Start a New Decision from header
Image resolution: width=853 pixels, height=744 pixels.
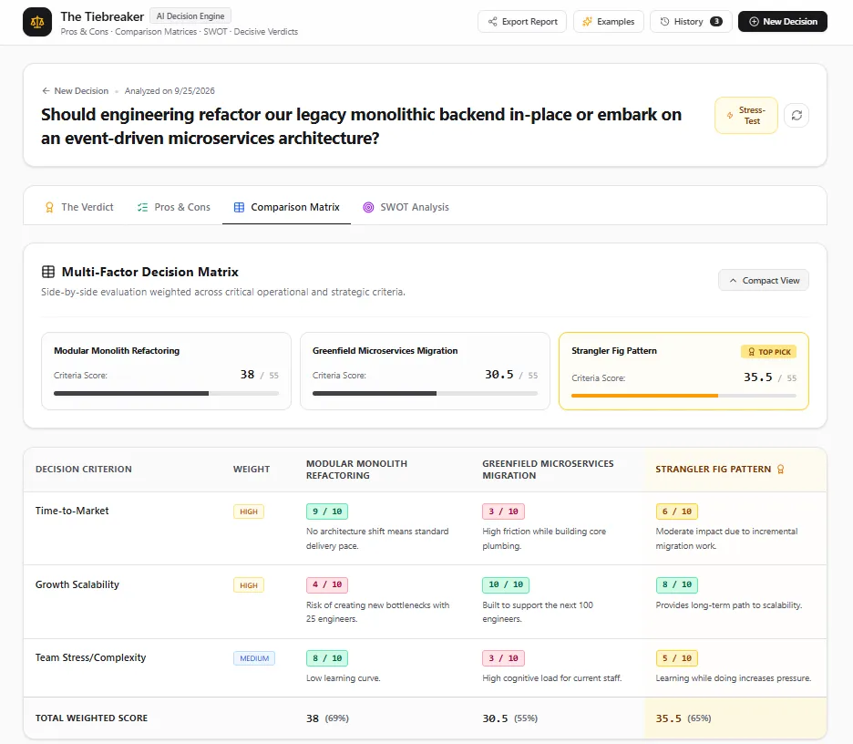[x=783, y=22]
